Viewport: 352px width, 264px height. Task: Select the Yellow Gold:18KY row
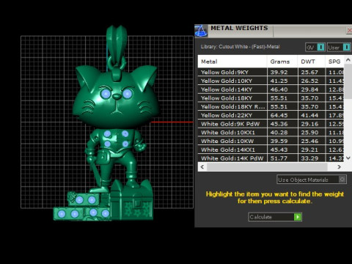(271, 98)
